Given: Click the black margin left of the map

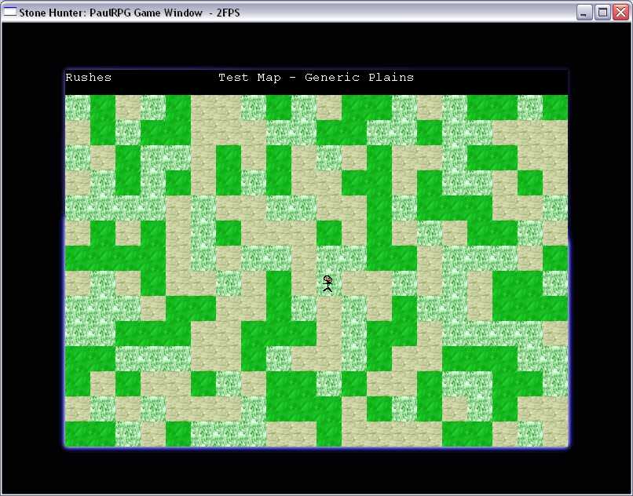Looking at the screenshot, I should [33, 259].
